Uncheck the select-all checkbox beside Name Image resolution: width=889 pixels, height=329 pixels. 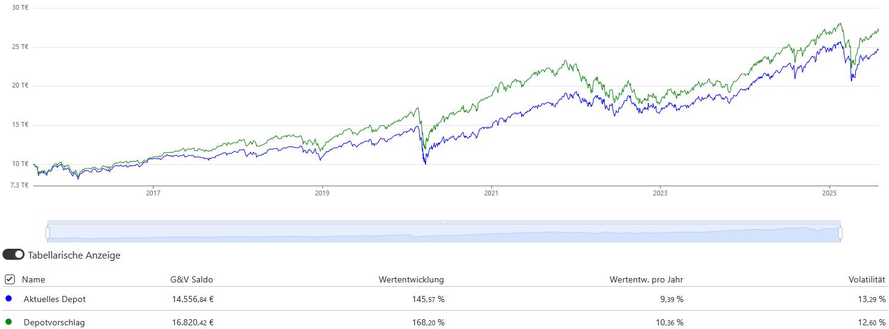tap(10, 279)
